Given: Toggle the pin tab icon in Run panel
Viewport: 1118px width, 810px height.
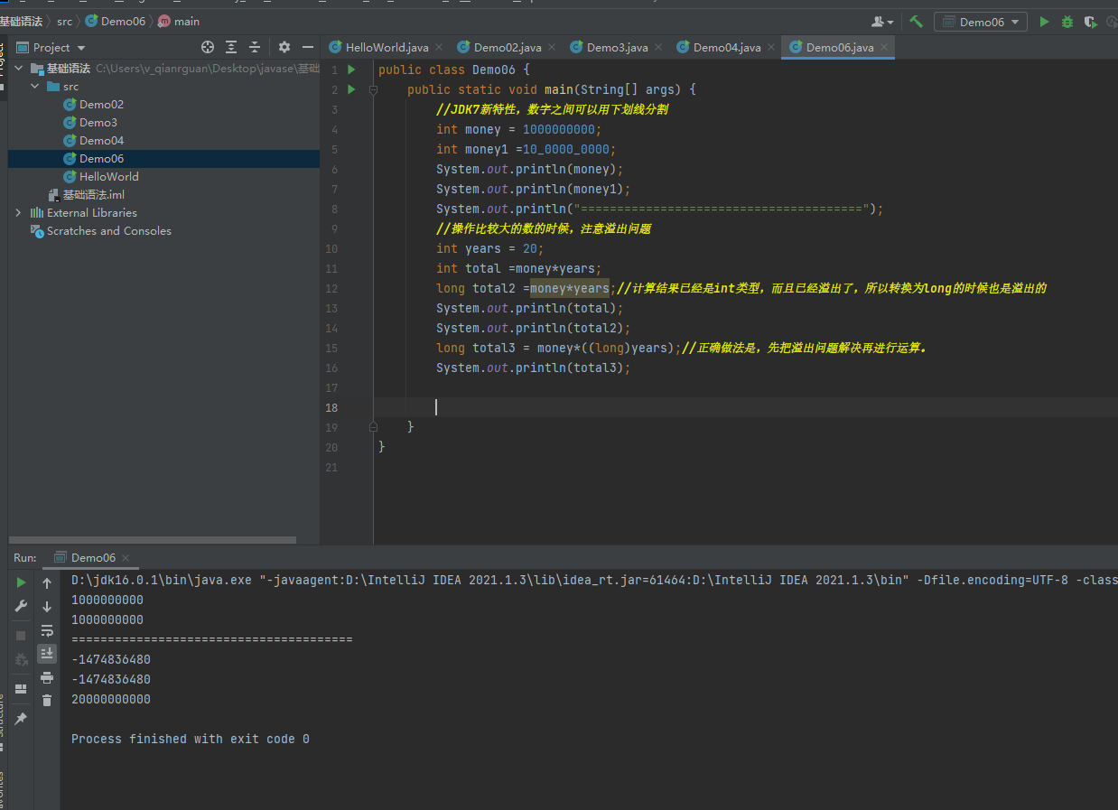Looking at the screenshot, I should (x=21, y=719).
